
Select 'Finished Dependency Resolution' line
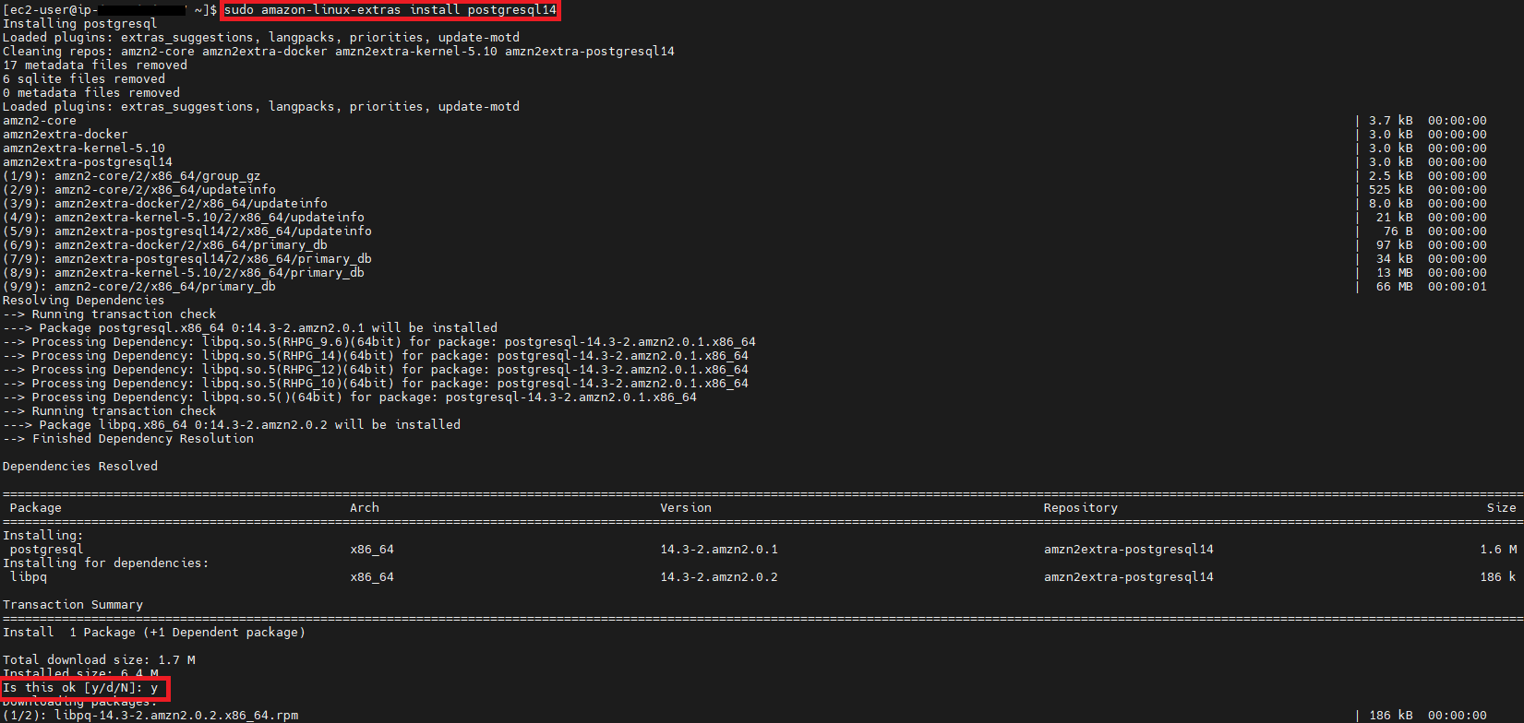(x=128, y=439)
